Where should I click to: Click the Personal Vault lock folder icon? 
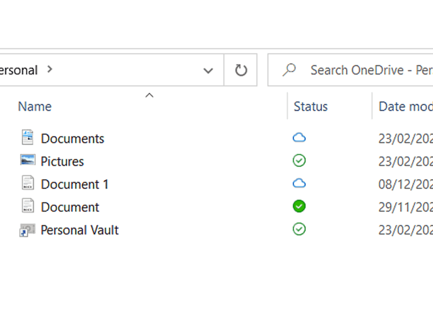pos(27,229)
